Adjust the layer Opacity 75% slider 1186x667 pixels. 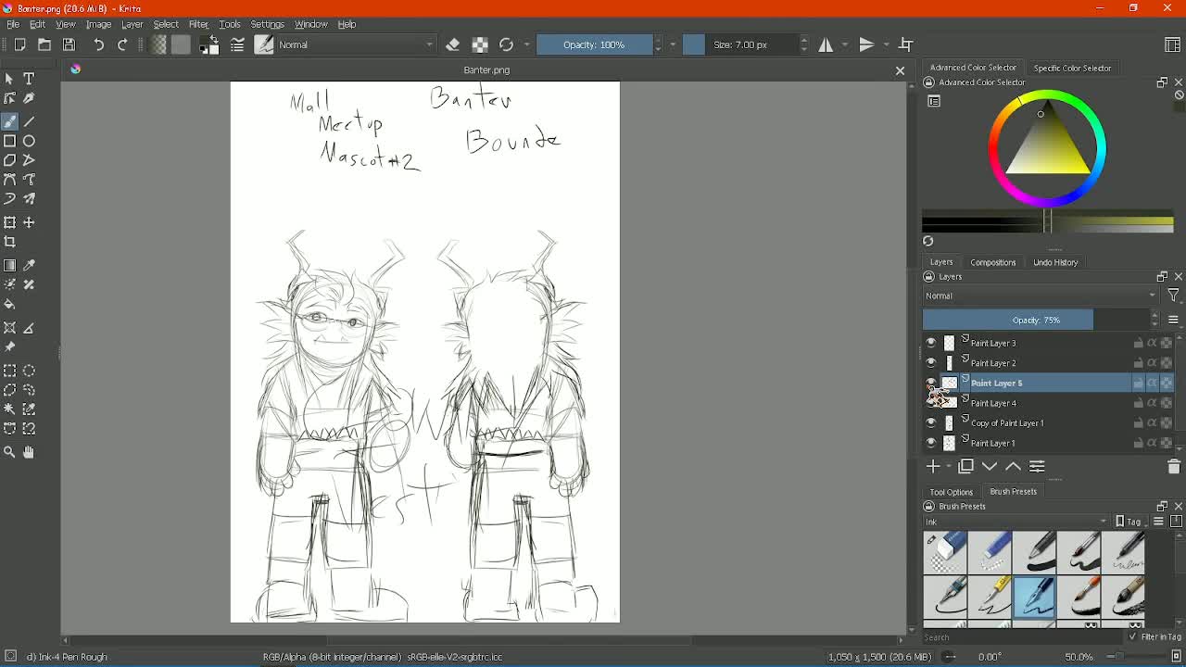[x=1036, y=320]
